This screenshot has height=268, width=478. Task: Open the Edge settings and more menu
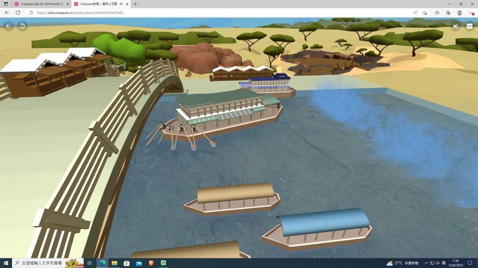[x=471, y=13]
